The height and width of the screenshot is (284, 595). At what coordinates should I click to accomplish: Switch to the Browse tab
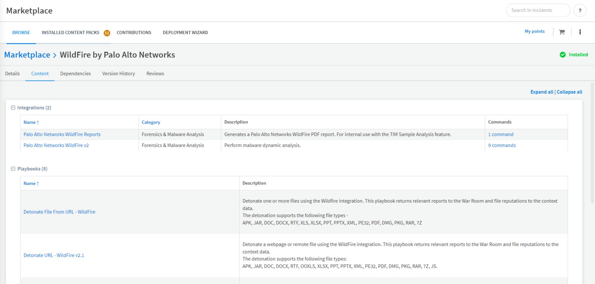21,33
